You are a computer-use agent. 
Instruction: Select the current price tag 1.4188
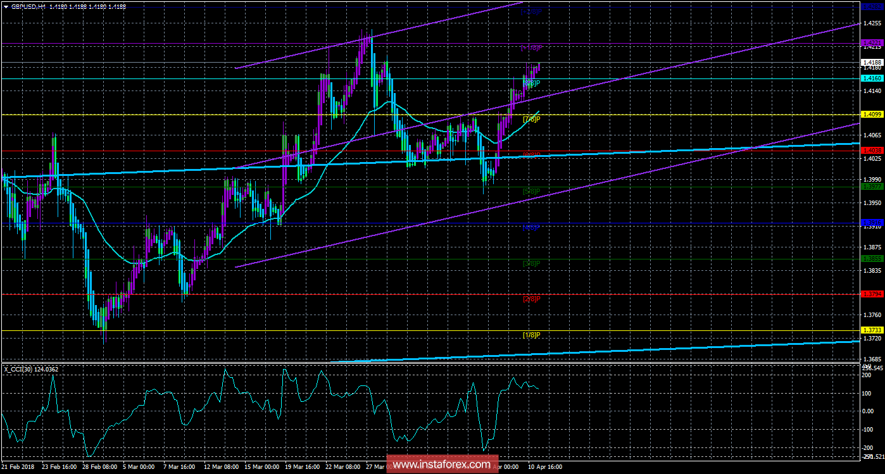pos(873,61)
